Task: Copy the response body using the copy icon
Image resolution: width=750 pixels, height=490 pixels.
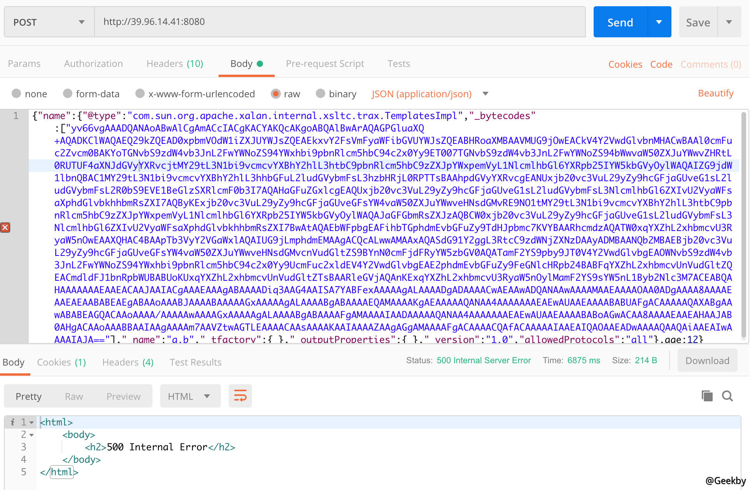Action: 707,396
